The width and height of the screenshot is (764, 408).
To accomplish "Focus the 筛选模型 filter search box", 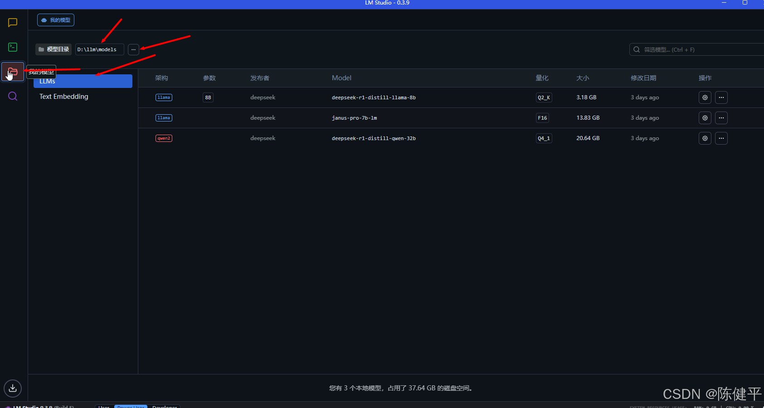I will pos(696,49).
